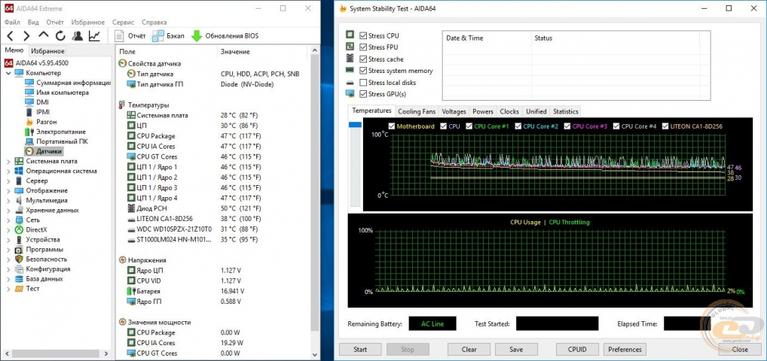767x361 pixels.
Task: Expand the Сеть tree node
Action: point(8,220)
